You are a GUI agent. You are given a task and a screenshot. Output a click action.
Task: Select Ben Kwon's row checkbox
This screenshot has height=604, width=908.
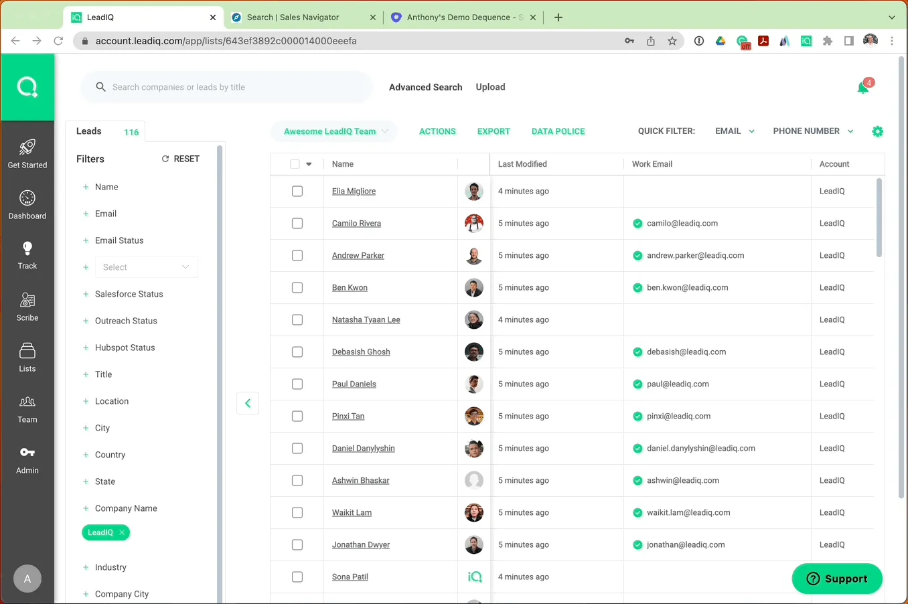(297, 288)
